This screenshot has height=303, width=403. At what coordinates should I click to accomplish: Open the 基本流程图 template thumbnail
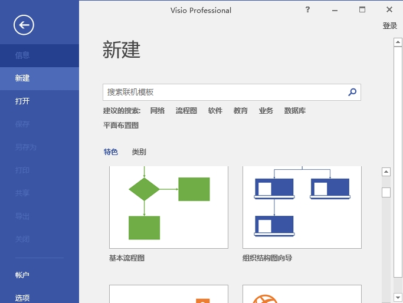[x=169, y=208]
